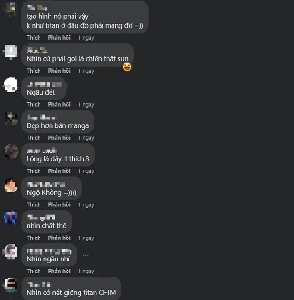Screen dimensions: 294x300
Task: Like the 'Nhìn ngầu nhỉ' comment
Action: point(34,271)
